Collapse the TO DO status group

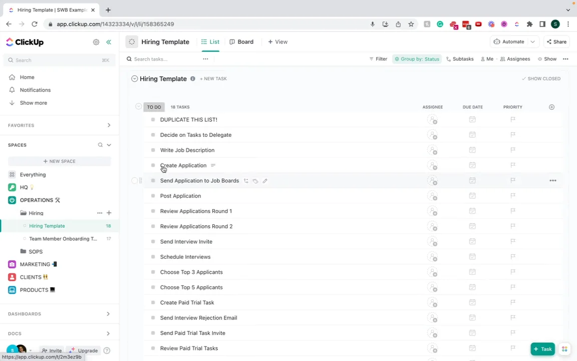pos(138,106)
